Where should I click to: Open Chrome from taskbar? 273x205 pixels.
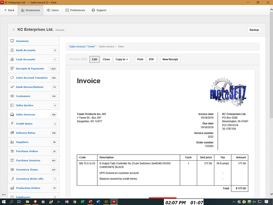click(x=75, y=202)
